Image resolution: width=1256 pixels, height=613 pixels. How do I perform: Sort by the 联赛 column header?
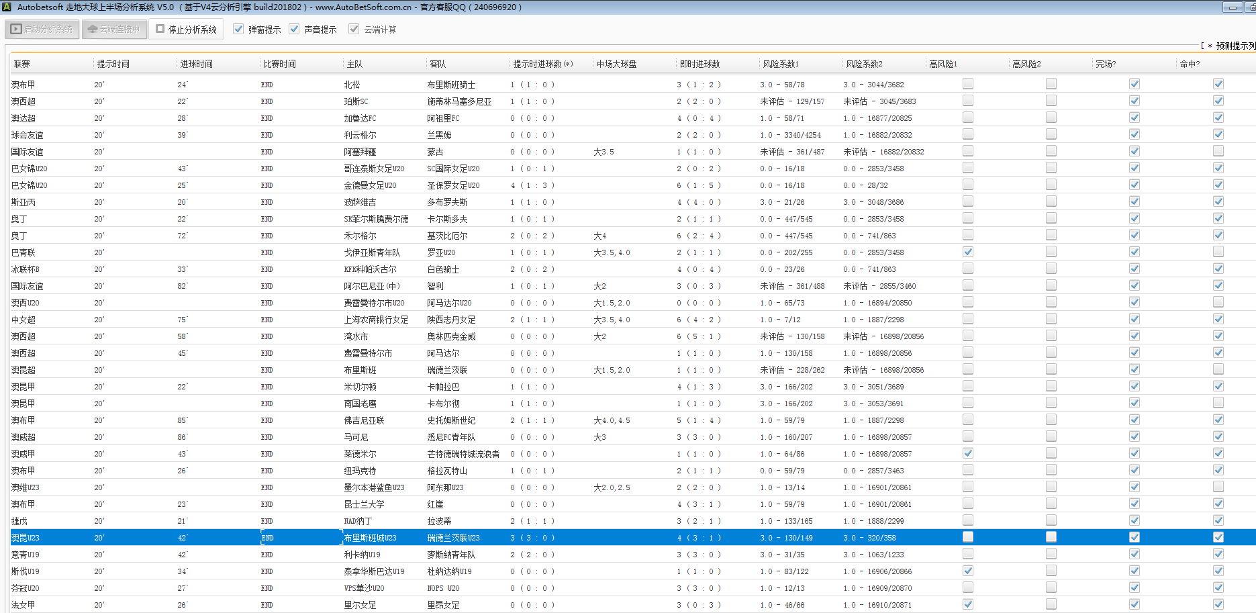(22, 64)
